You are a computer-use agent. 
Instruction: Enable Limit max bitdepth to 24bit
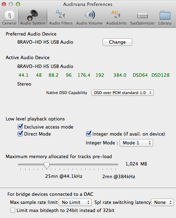[x=13, y=210]
